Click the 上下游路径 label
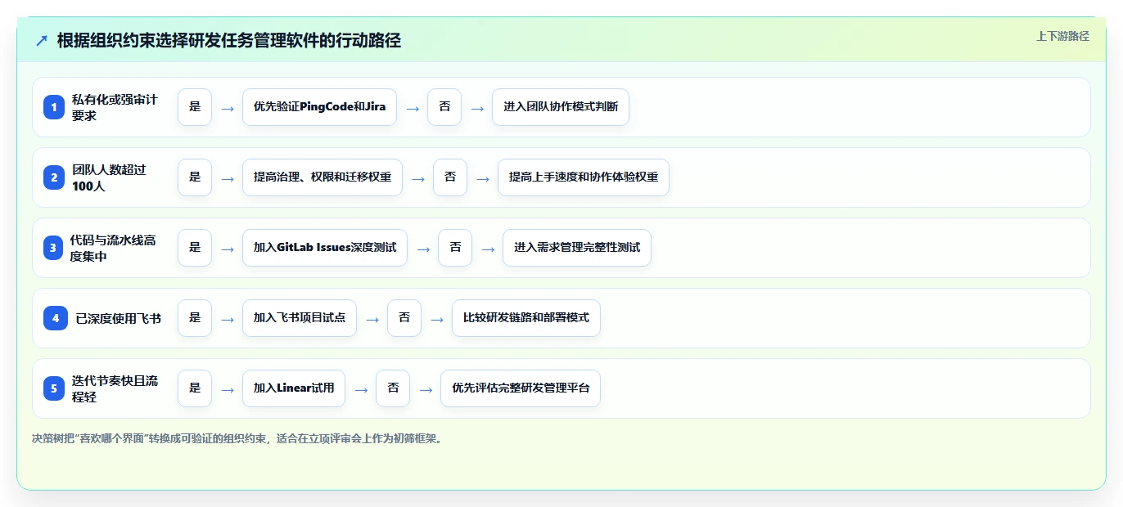The width and height of the screenshot is (1123, 507). (1062, 36)
